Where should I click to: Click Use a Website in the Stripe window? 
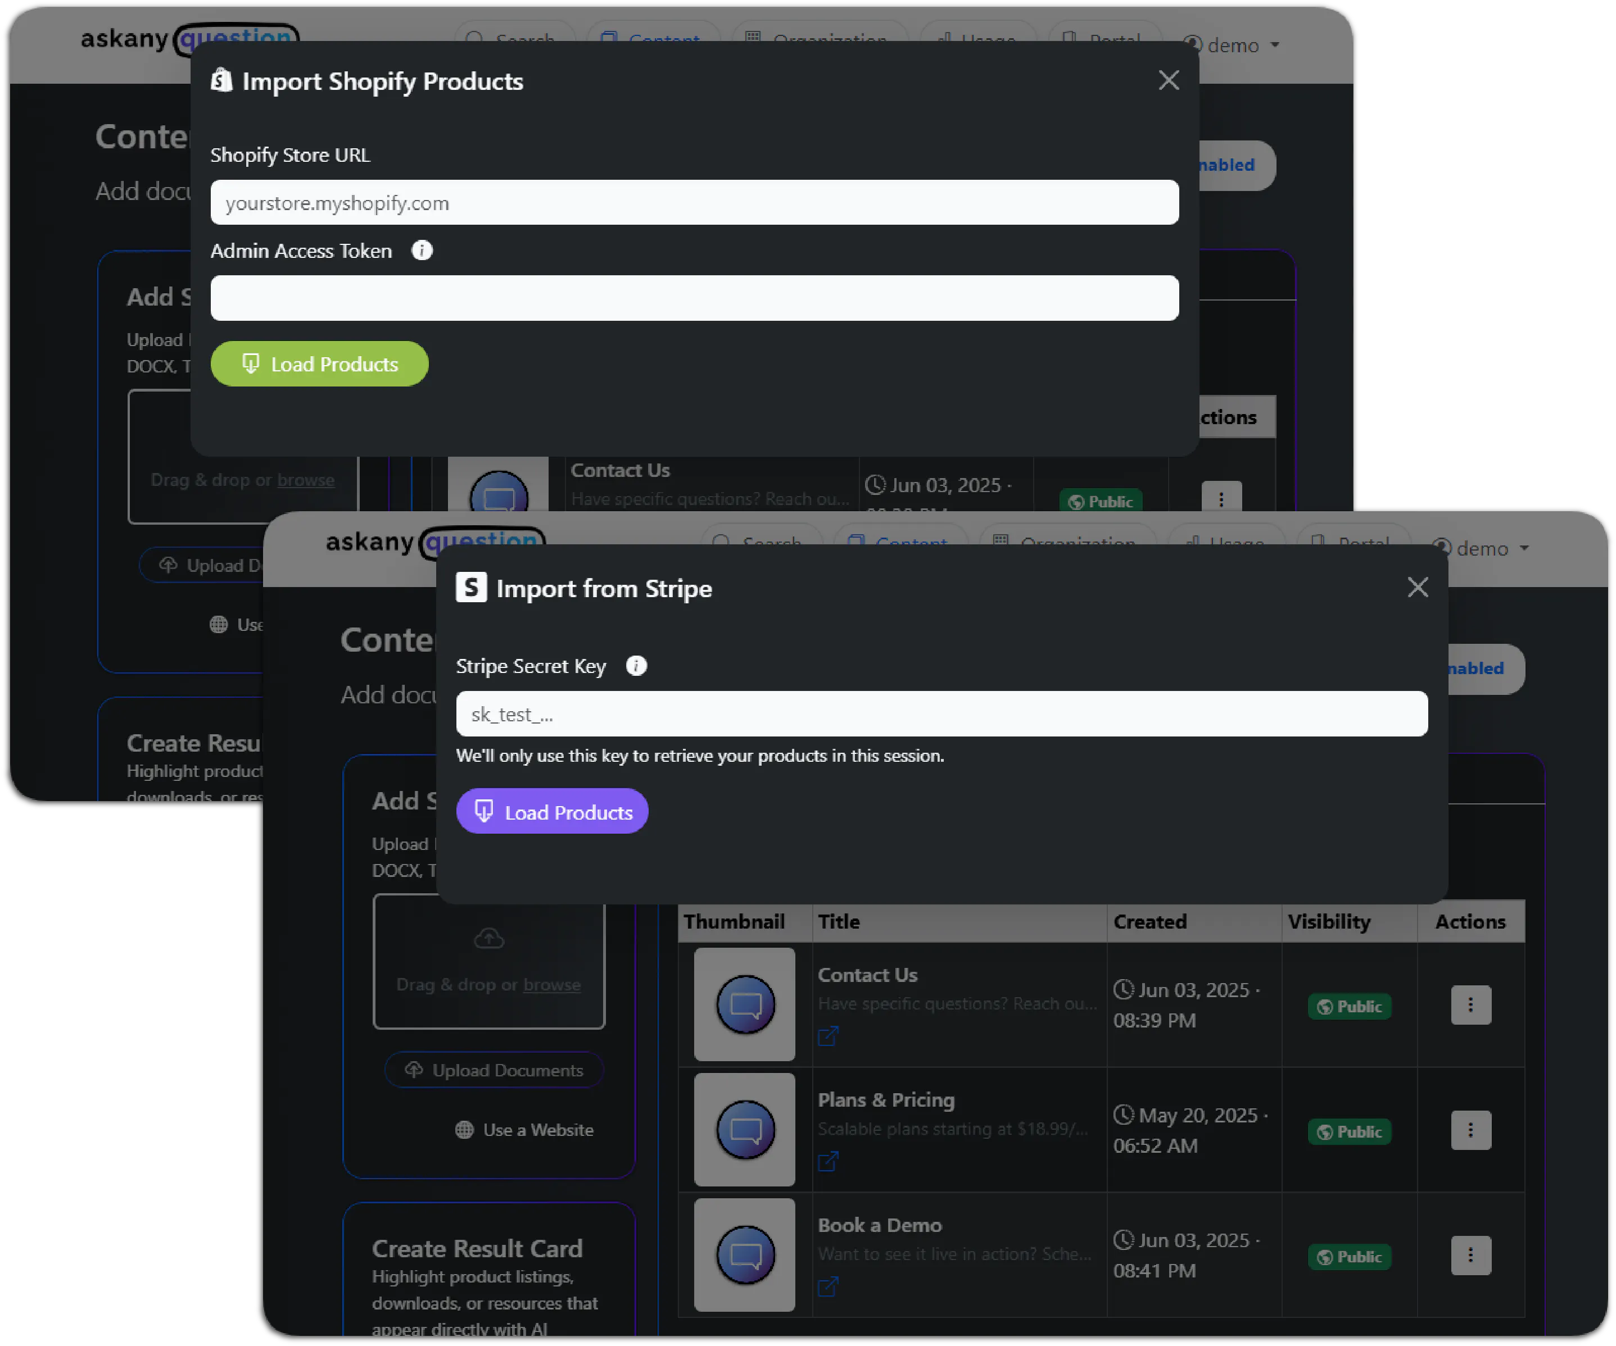525,1130
